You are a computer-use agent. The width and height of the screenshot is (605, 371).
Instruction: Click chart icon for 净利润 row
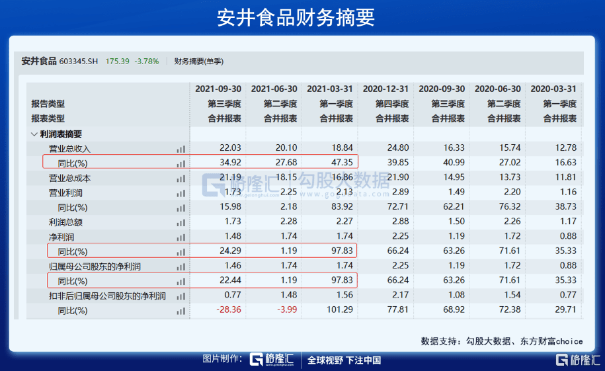click(181, 237)
